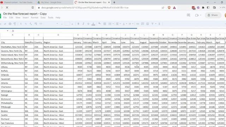The width and height of the screenshot is (226, 127).
Task: Open the horizontal align dropdown
Action: (x=118, y=24)
